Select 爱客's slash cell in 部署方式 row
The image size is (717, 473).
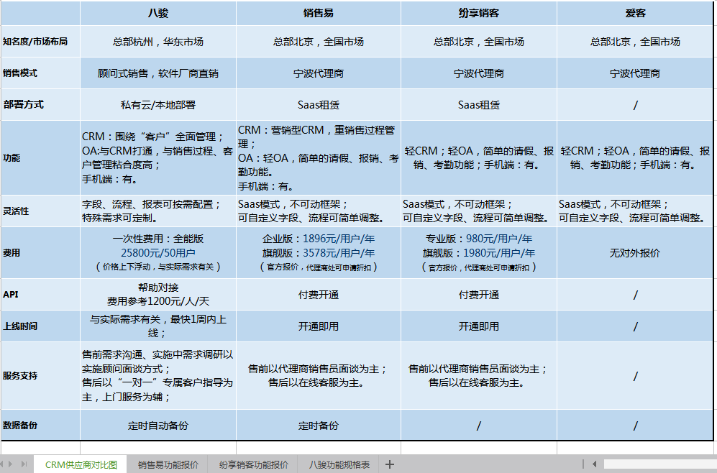click(x=635, y=105)
